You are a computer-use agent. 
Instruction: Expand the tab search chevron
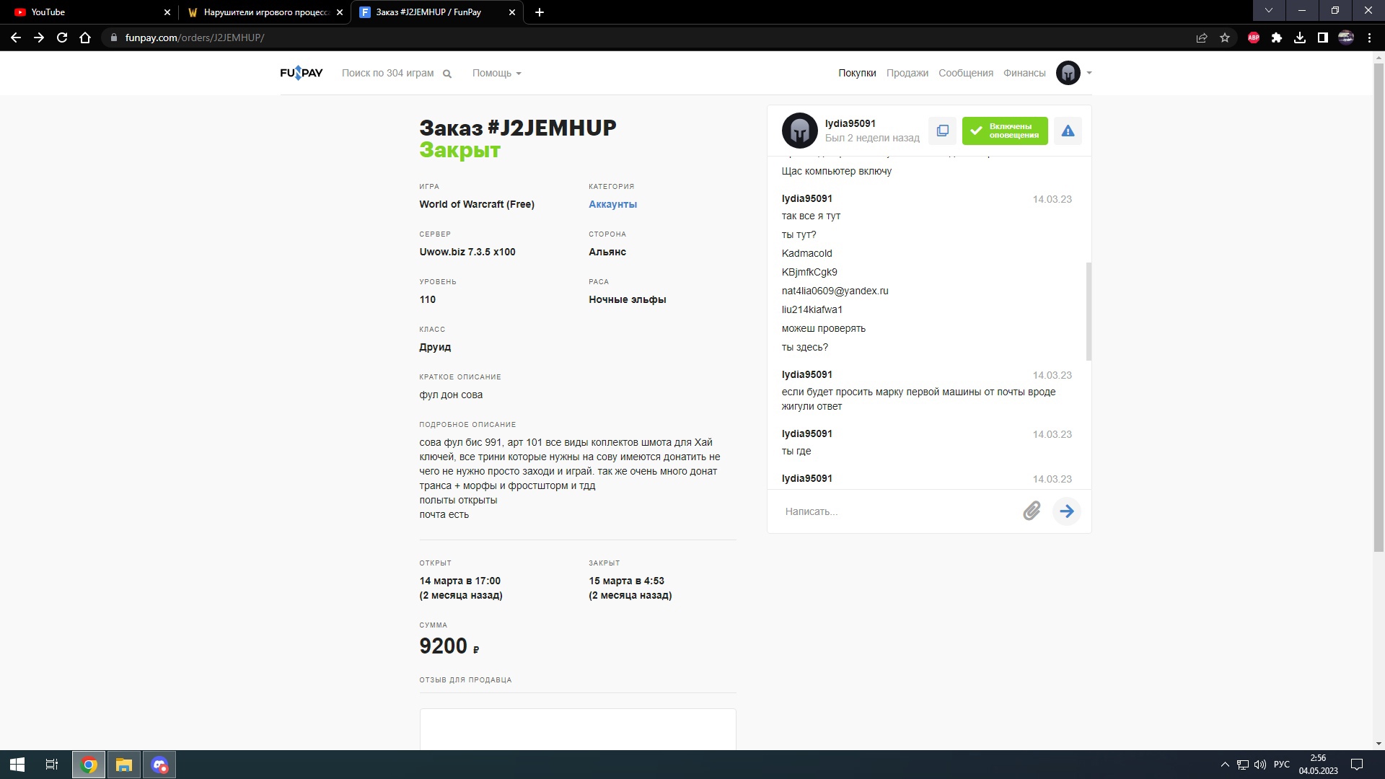tap(1269, 10)
